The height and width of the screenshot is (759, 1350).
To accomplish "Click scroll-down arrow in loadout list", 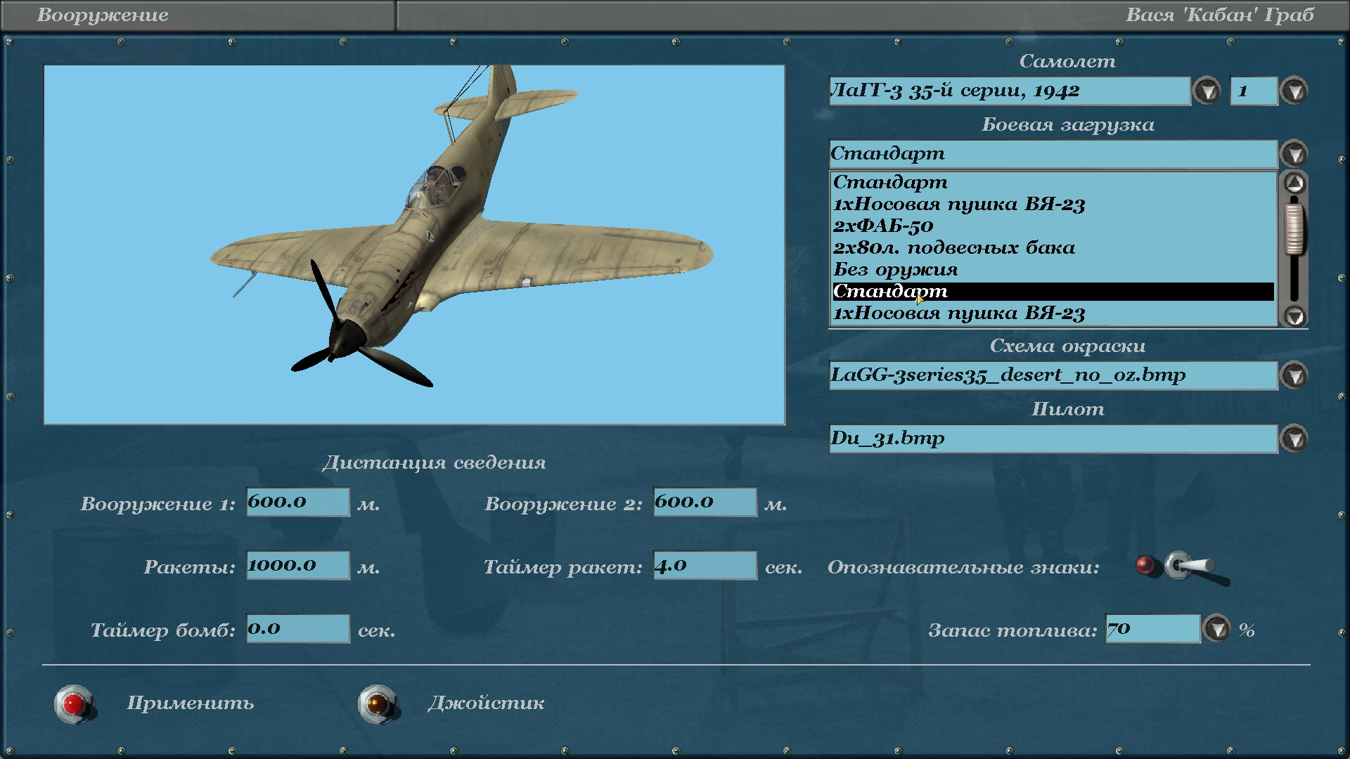I will 1294,316.
